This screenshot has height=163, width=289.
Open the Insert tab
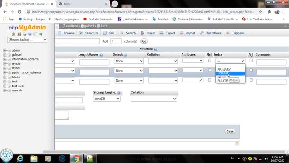[148, 33]
